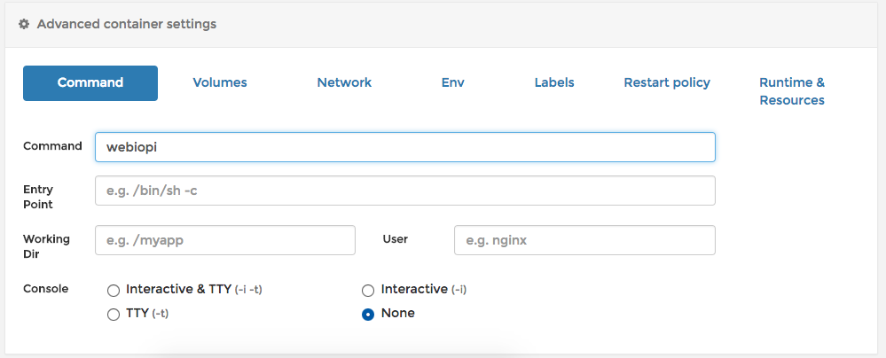Choose the Interactive (-i) console radio button
Screen dimensions: 886x358
pyautogui.click(x=368, y=290)
